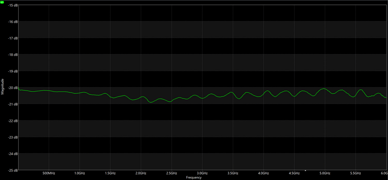Click the 5.0GHz frequency tick label

pyautogui.click(x=325, y=173)
